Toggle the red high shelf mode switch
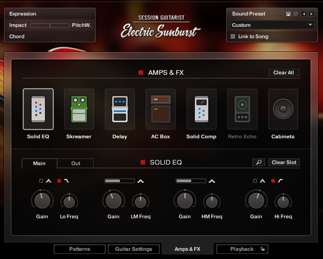 [273, 181]
